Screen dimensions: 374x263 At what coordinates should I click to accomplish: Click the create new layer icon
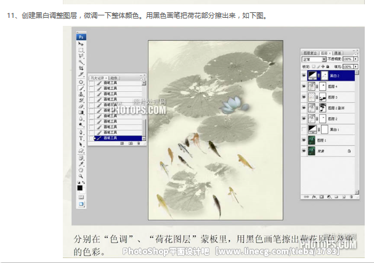344,197
